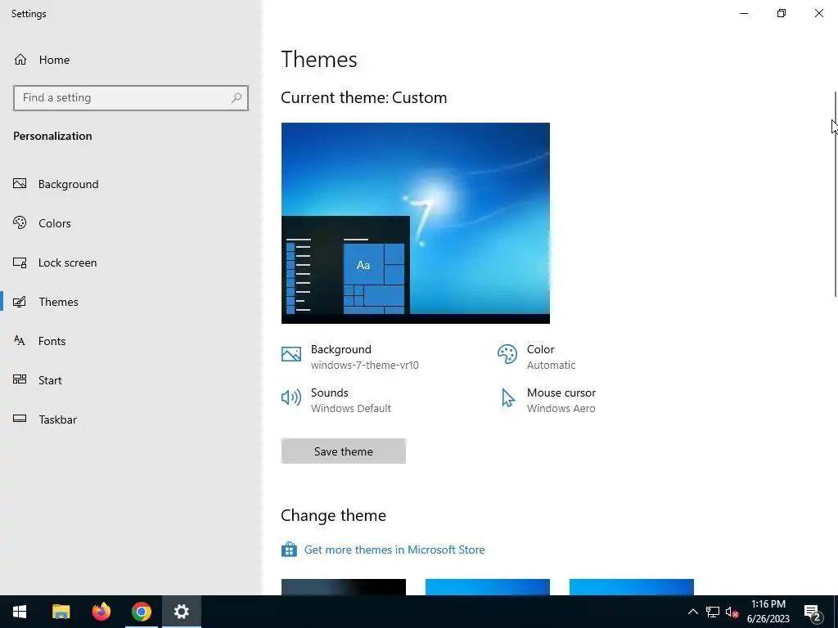Click the Sounds speaker icon
Viewport: 838px width, 628px height.
coord(291,397)
